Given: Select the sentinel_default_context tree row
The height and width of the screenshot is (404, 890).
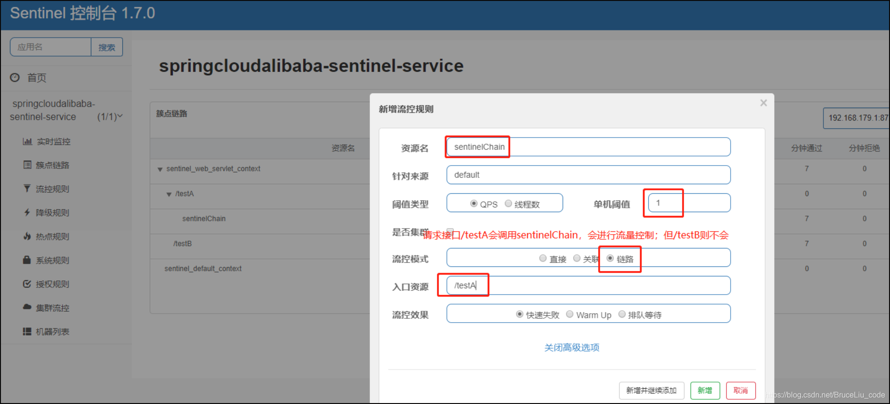Looking at the screenshot, I should [x=203, y=268].
